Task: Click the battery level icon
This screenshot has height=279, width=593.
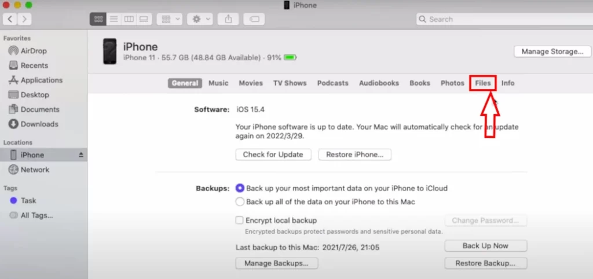Action: tap(291, 58)
